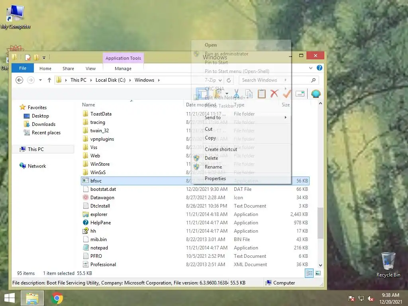This screenshot has width=408, height=306.
Task: Open the quick access toolbar customize dropdown
Action: point(44,57)
